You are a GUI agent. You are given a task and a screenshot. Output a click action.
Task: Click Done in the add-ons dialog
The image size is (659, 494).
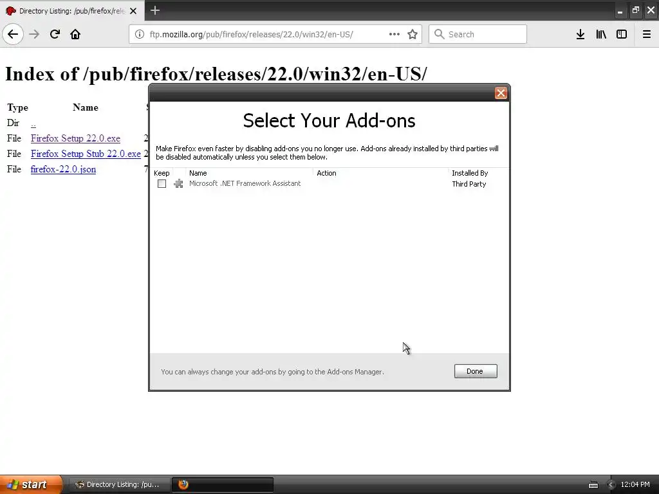476,371
